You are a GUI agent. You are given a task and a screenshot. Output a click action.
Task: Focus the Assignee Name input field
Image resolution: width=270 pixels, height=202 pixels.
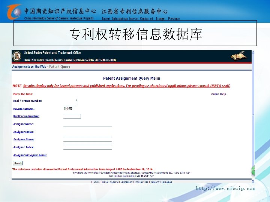click(x=87, y=139)
